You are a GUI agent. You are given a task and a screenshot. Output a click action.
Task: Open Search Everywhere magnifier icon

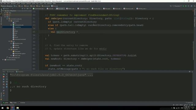[x=194, y=6]
